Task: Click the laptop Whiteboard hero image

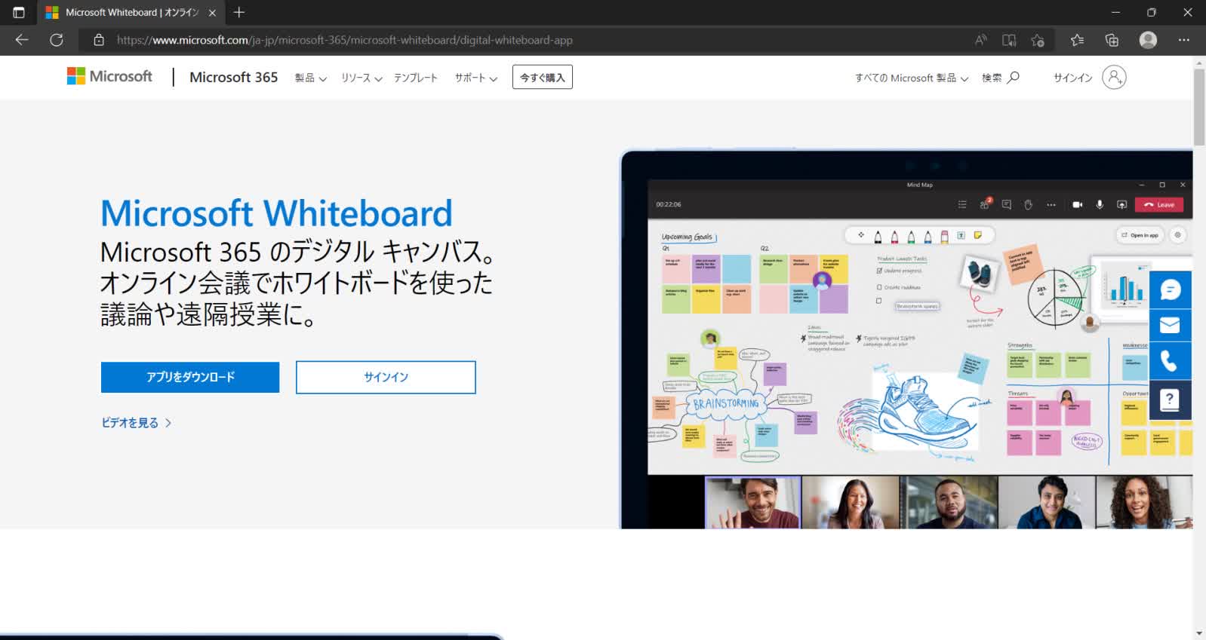Action: [906, 339]
